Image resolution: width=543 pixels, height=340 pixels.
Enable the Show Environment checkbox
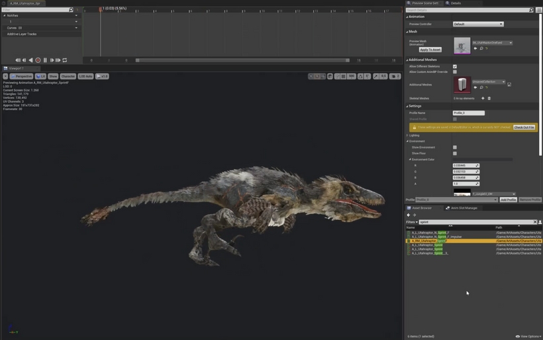click(x=455, y=148)
